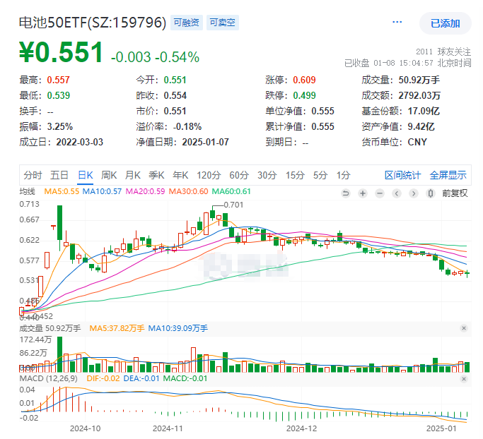Click the 2024-11 date axis label
483x439 pixels.
[168, 428]
